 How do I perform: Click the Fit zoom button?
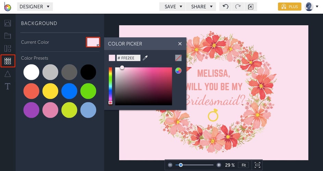244,165
